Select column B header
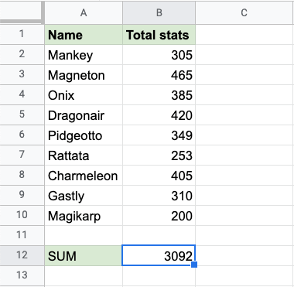 (159, 12)
